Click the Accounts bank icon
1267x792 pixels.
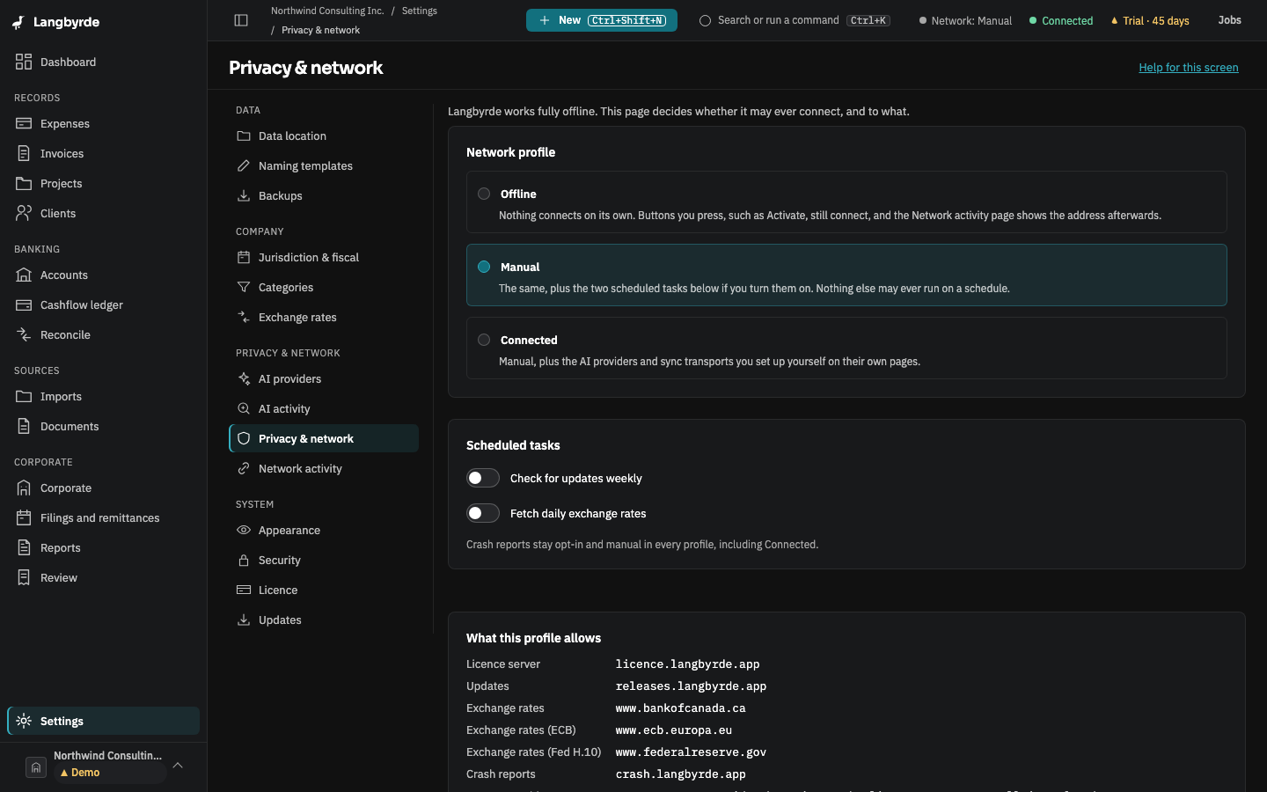pyautogui.click(x=24, y=275)
